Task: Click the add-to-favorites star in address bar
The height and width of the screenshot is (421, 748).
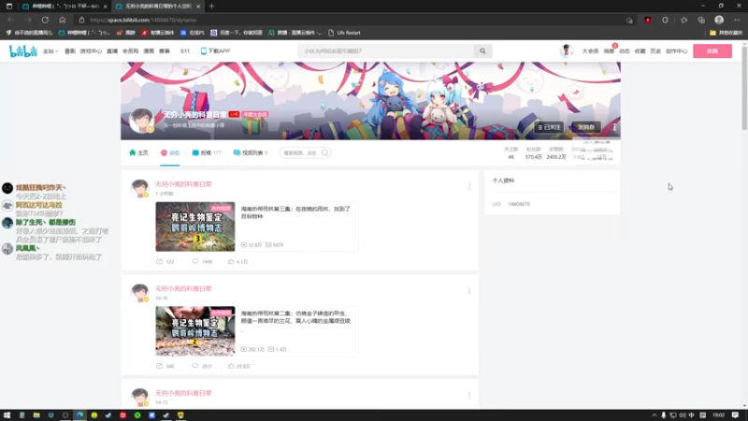Action: coord(629,20)
